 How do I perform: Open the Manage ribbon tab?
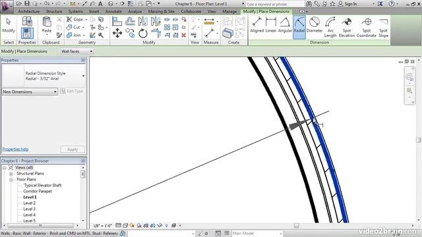[x=229, y=12]
